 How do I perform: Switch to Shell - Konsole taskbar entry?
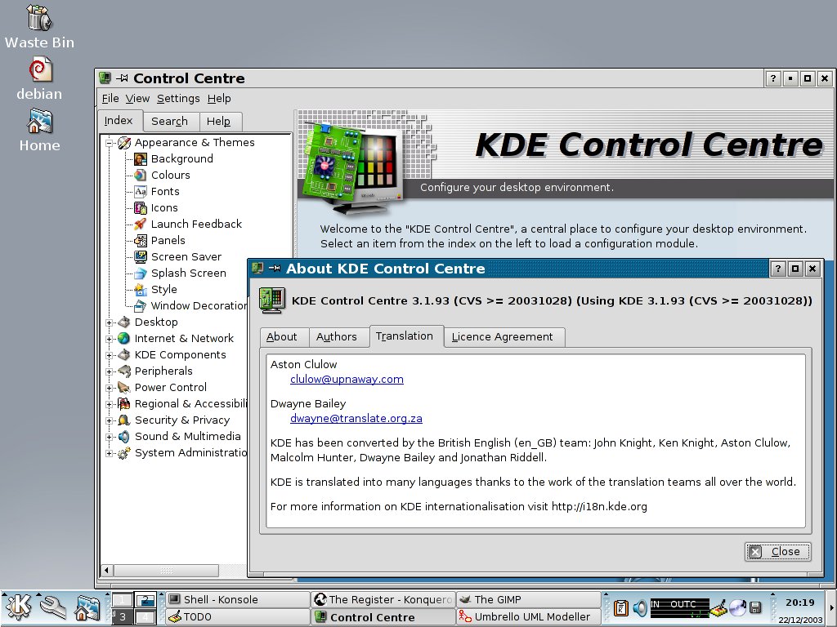click(x=237, y=600)
